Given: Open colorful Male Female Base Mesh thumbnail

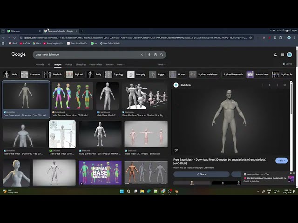Looking at the screenshot, I should pos(73,96).
